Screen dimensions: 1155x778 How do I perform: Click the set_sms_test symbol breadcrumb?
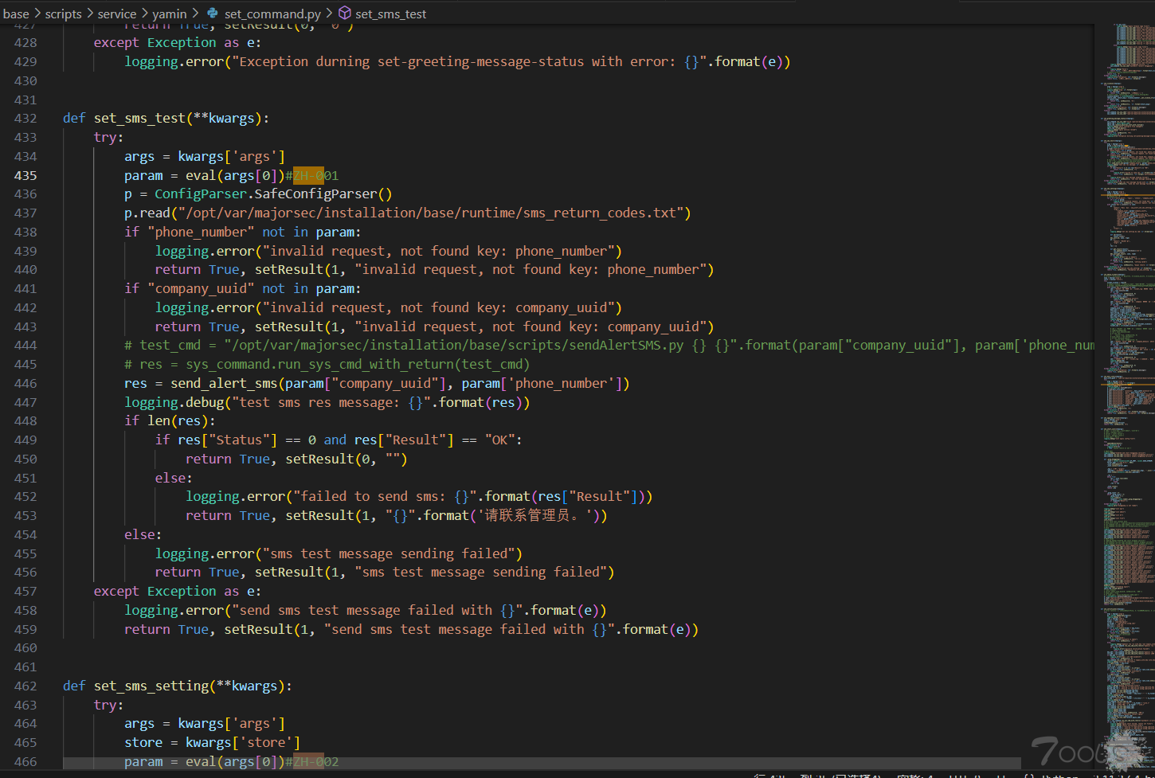click(x=390, y=14)
